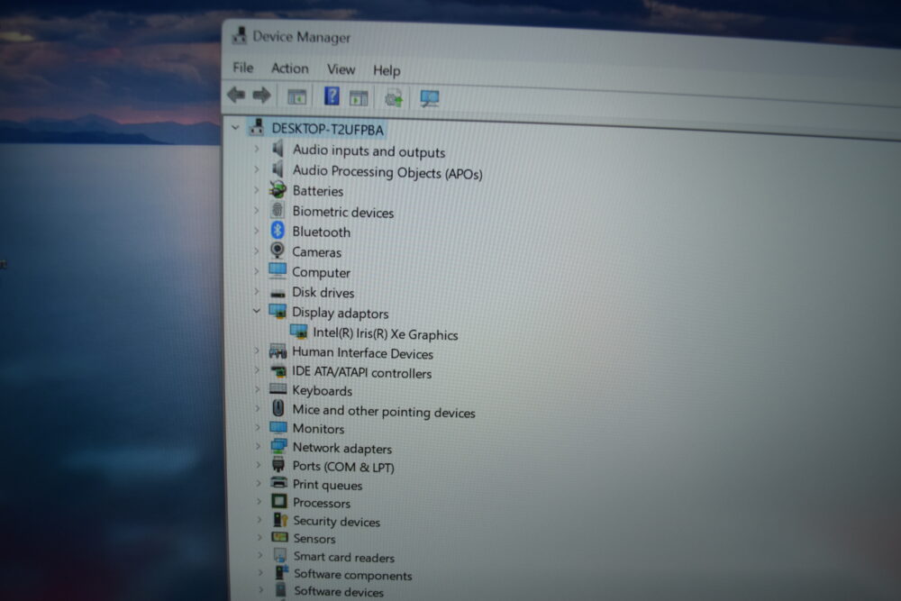Screen dimensions: 901x601
Task: Select the Software components label
Action: point(353,575)
